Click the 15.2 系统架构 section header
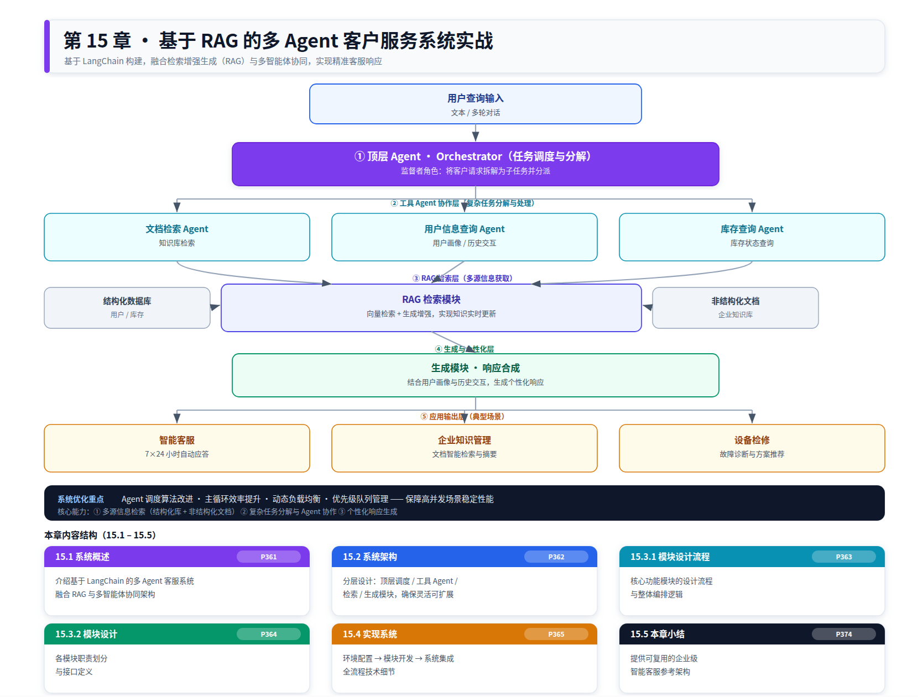The width and height of the screenshot is (918, 697). 465,557
